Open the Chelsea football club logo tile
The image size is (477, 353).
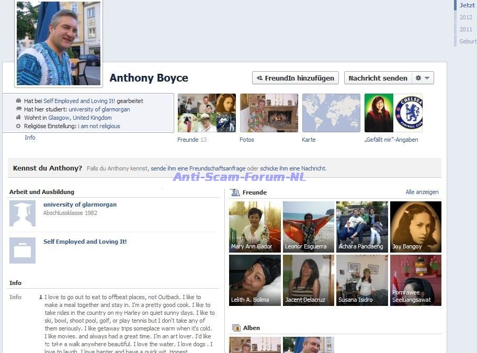coord(408,113)
